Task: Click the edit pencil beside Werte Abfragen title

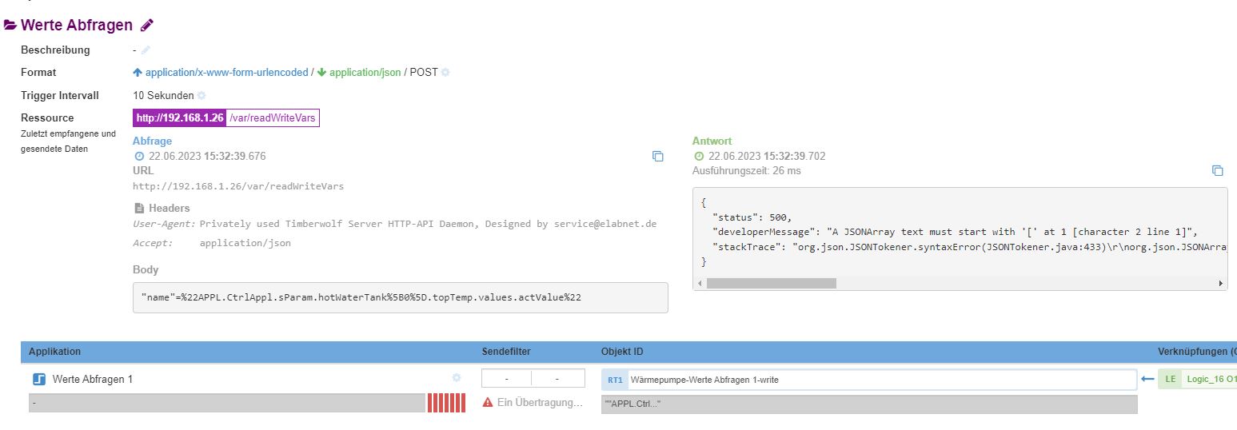Action: click(x=146, y=25)
